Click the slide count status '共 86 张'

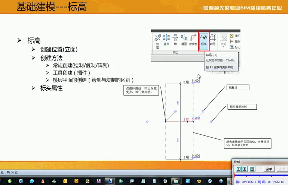(x=12, y=172)
